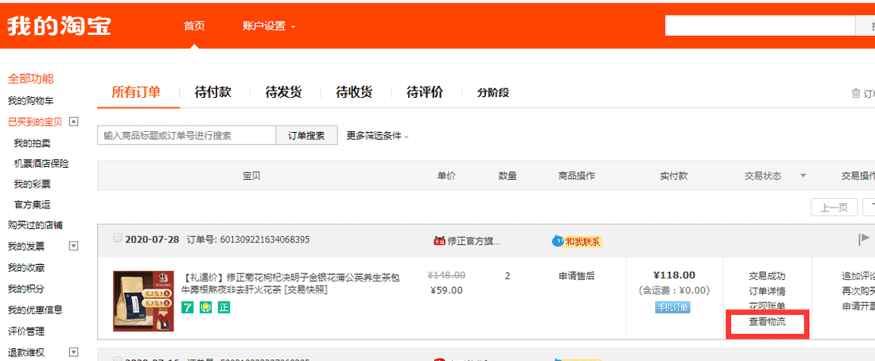
Task: Click the green 7-day return badge
Action: point(188,308)
